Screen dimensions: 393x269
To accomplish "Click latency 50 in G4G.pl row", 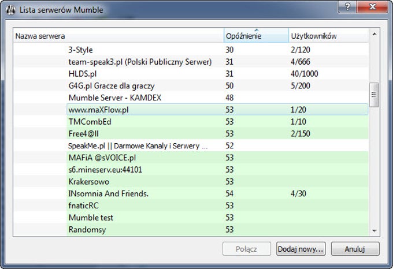I will (x=229, y=85).
